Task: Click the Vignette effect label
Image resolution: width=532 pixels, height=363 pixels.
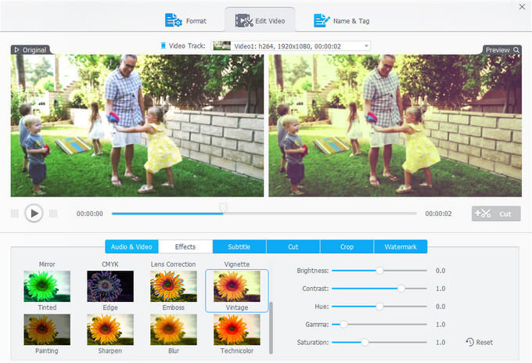Action: (x=237, y=264)
